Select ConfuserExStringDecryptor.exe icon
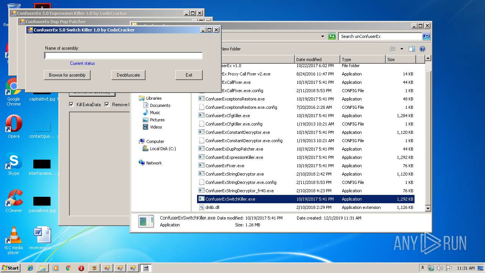 click(x=202, y=174)
